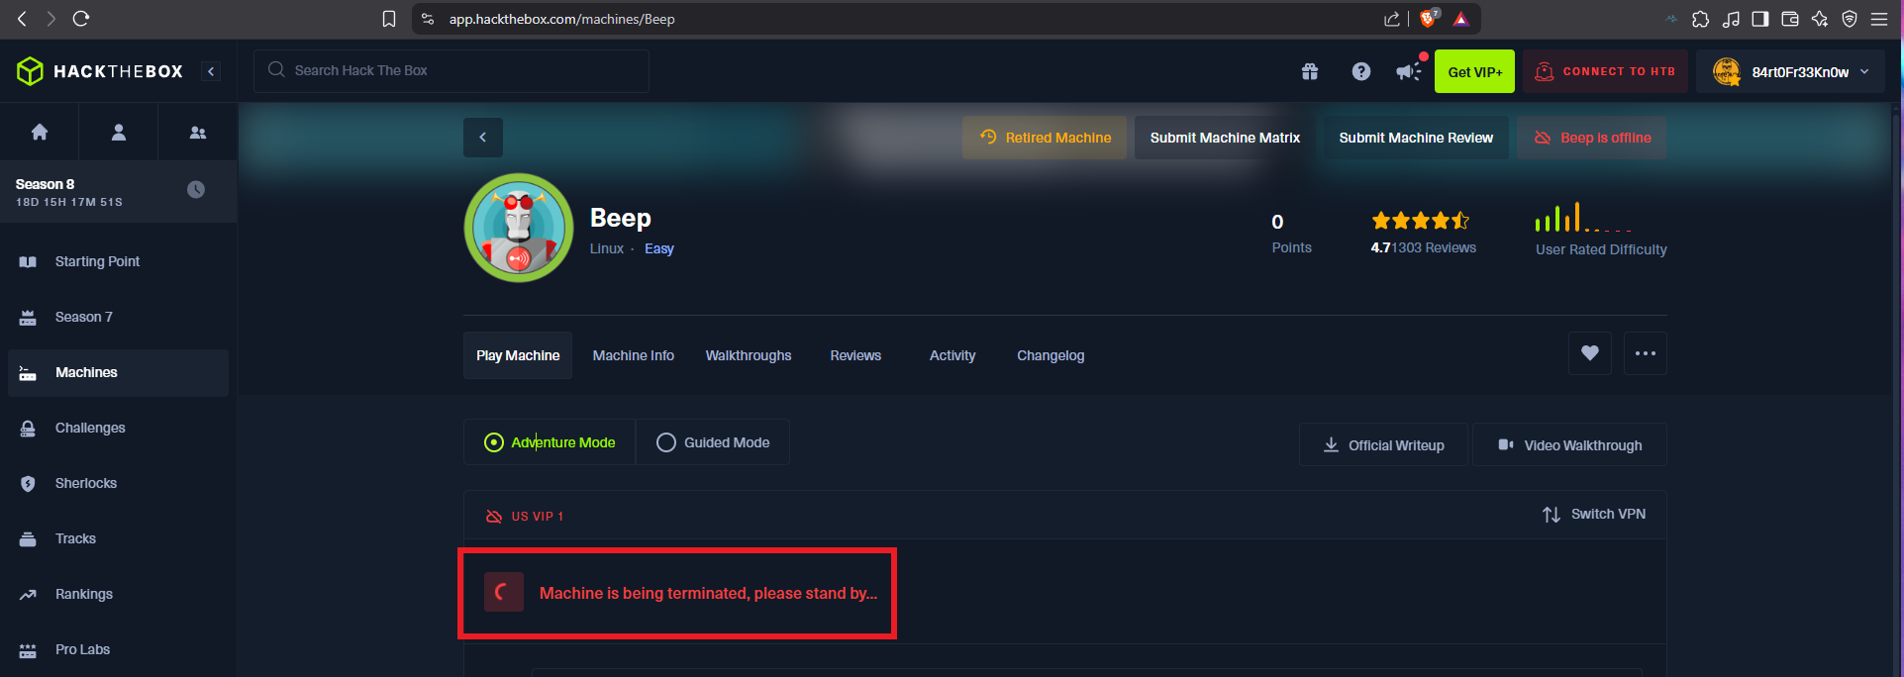Click the US VIP 1 server label

coord(537,516)
